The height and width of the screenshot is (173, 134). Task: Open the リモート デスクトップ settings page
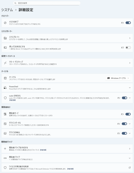(67, 63)
